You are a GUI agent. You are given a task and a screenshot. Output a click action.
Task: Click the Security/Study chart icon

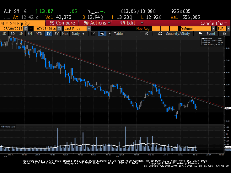(x=160, y=34)
